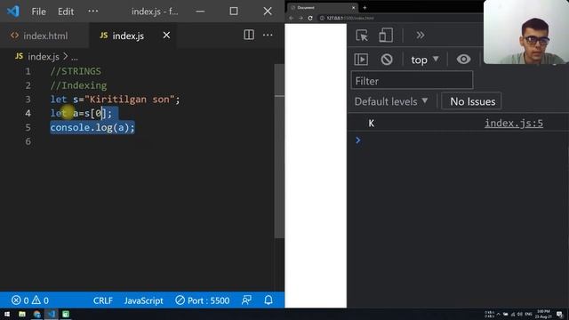The height and width of the screenshot is (320, 569).
Task: Click the console prompt chevron
Action: (x=357, y=140)
